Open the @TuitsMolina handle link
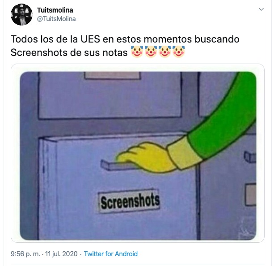Screen dimensions: 274x266 tap(56, 19)
